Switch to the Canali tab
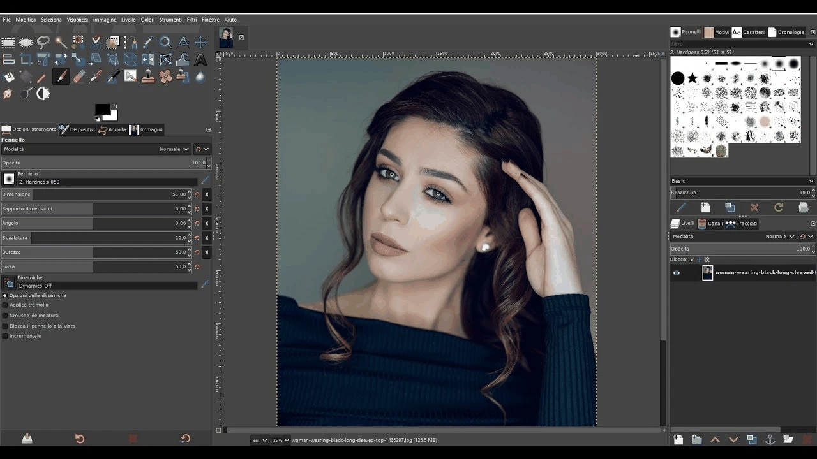Image resolution: width=817 pixels, height=459 pixels. click(x=710, y=224)
